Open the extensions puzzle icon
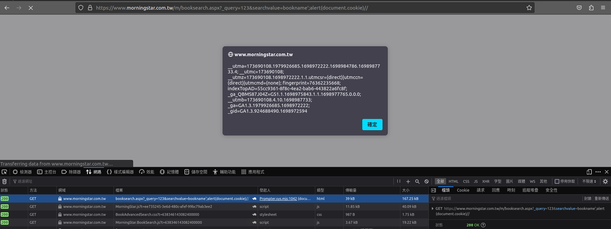611x229 pixels. click(x=591, y=8)
